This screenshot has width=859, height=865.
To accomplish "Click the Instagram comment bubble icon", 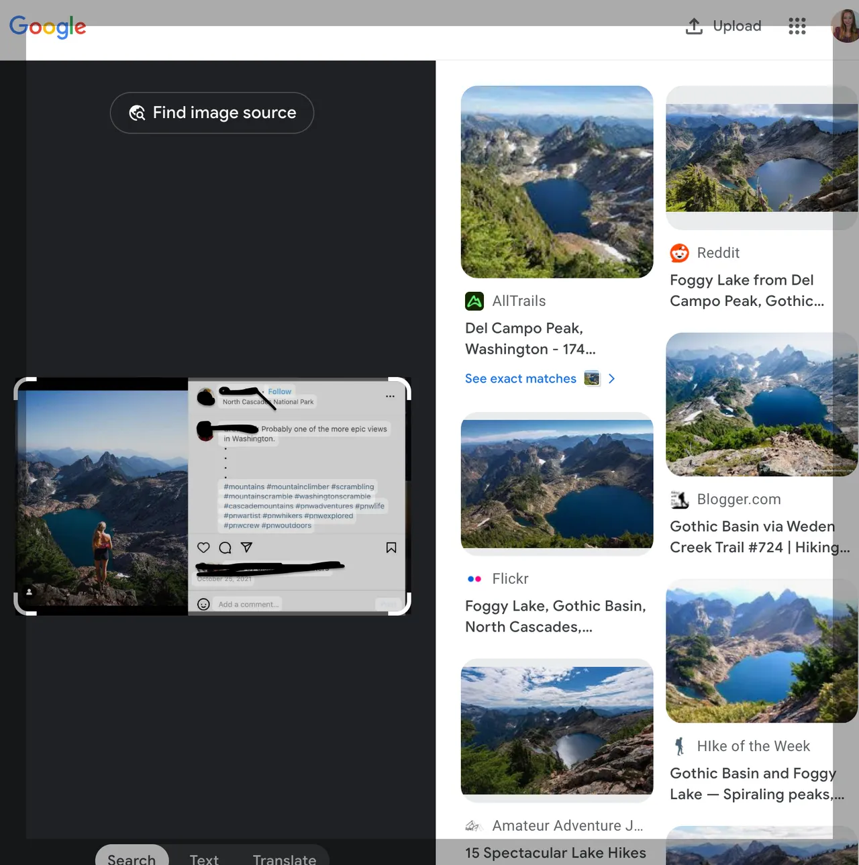I will (225, 548).
